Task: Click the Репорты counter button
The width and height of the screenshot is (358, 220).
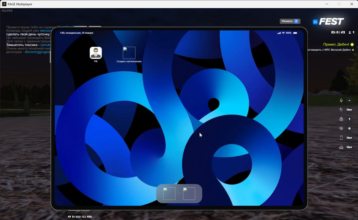Action: coord(290,21)
